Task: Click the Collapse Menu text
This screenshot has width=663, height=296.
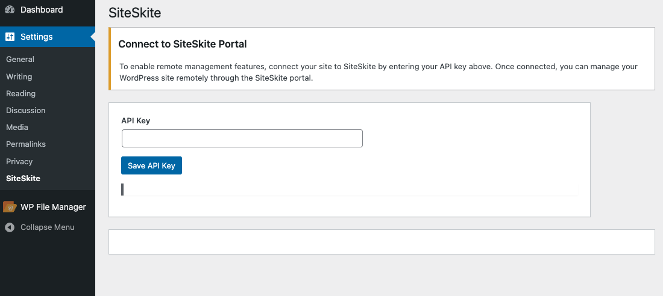Action: (x=48, y=227)
